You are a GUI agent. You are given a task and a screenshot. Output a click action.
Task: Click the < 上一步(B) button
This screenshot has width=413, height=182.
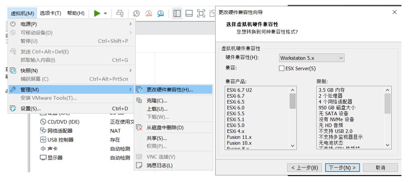click(x=305, y=168)
